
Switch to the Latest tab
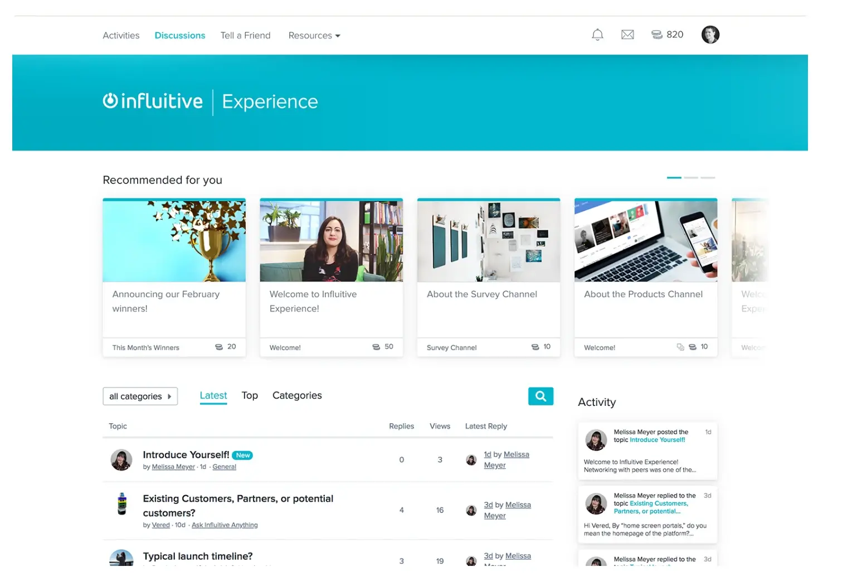(213, 396)
